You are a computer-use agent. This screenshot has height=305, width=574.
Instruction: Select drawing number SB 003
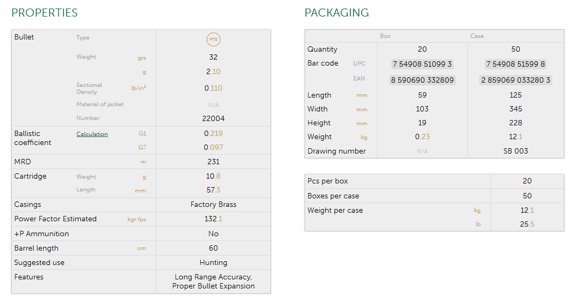coord(515,151)
